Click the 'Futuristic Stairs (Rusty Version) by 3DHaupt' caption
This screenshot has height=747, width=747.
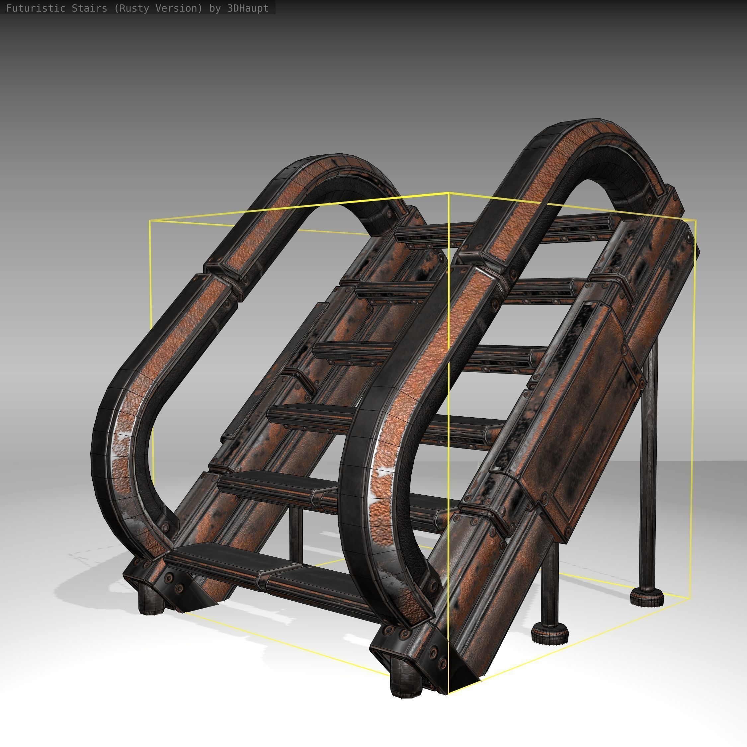coord(137,8)
